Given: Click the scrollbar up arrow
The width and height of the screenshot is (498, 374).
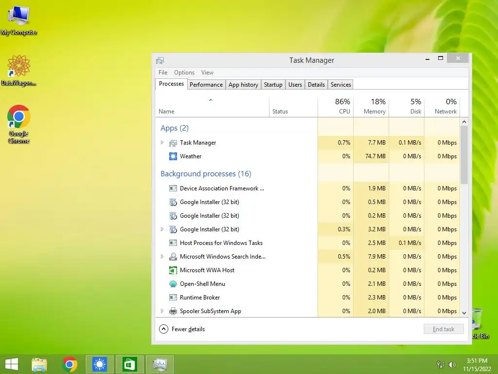Looking at the screenshot, I should tap(464, 122).
